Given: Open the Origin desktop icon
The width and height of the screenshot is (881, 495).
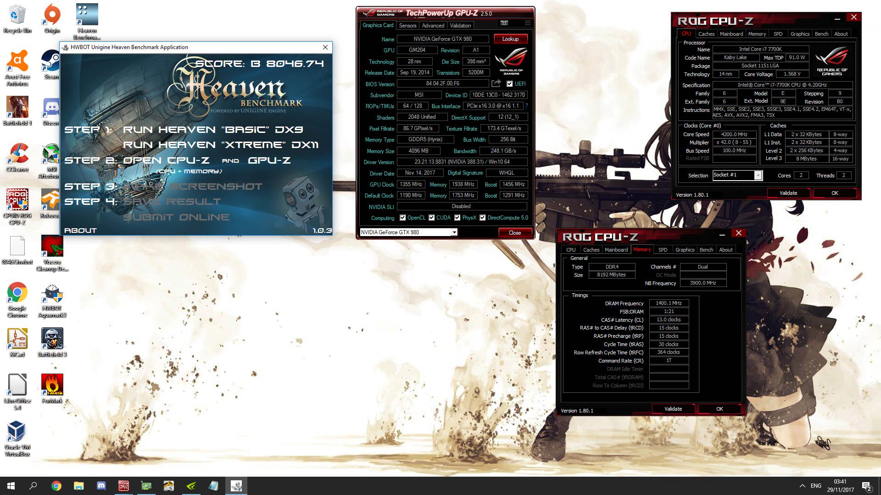Looking at the screenshot, I should click(x=52, y=19).
